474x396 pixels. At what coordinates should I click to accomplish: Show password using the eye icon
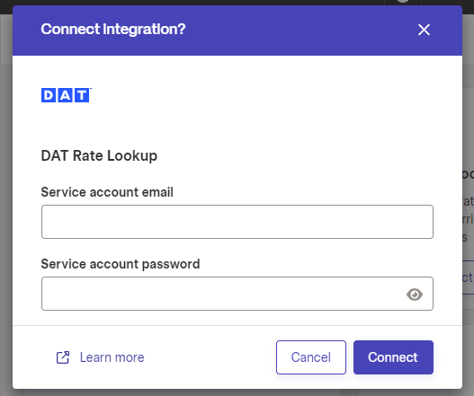click(414, 294)
